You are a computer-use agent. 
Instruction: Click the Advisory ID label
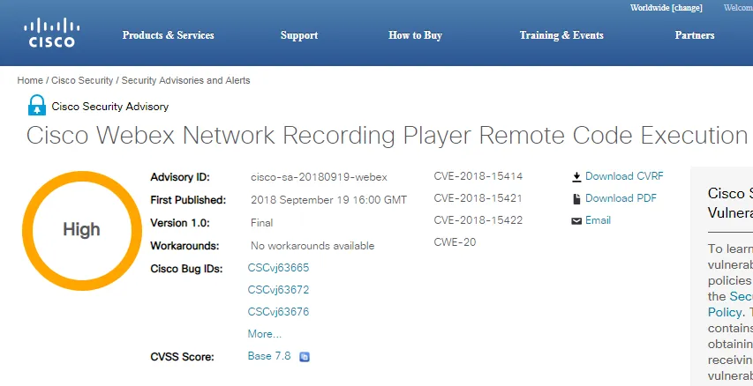[180, 177]
